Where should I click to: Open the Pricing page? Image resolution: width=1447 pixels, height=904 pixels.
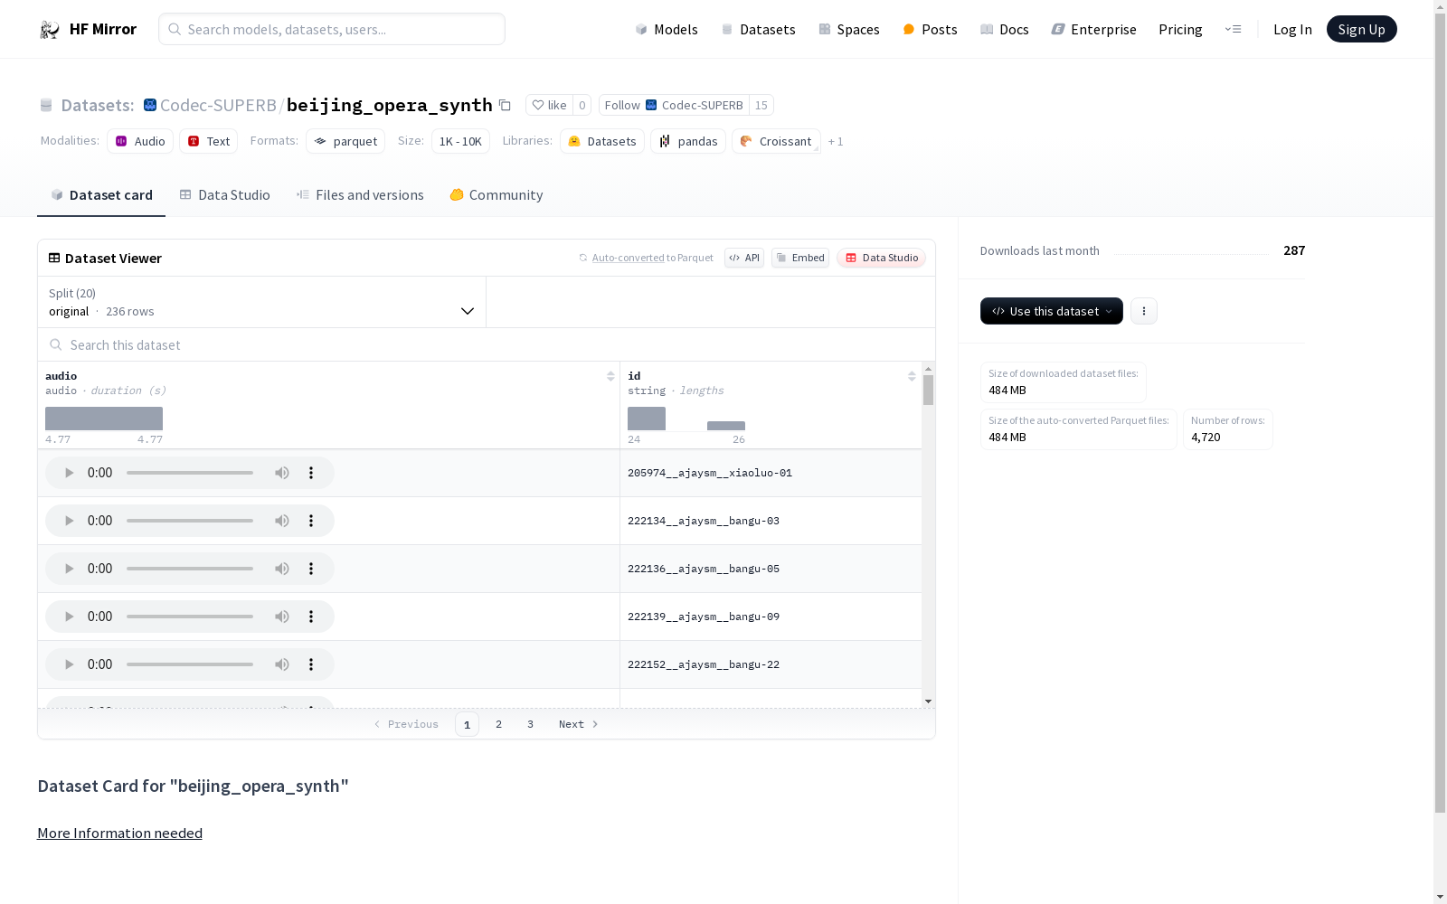[1180, 29]
